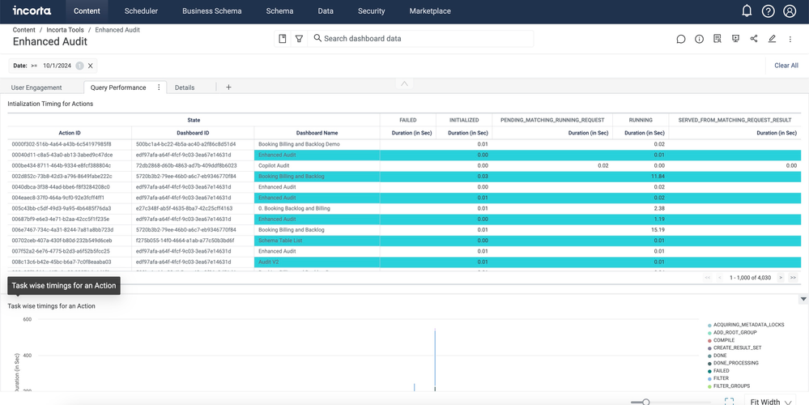
Task: Start presentation mode with the screen icon
Action: [x=736, y=39]
